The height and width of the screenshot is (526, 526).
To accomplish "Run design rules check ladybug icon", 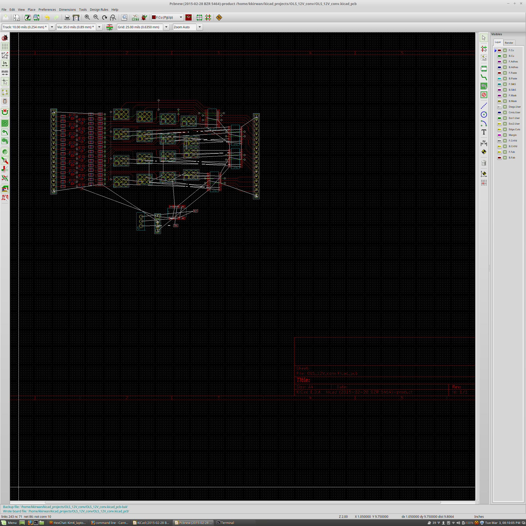I will [x=144, y=18].
